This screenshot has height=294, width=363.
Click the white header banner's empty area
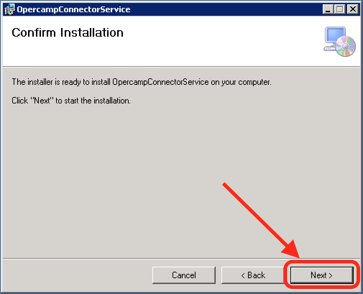click(x=216, y=43)
